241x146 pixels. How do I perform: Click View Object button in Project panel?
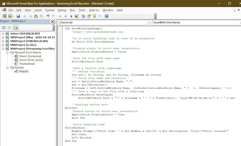point(10,27)
